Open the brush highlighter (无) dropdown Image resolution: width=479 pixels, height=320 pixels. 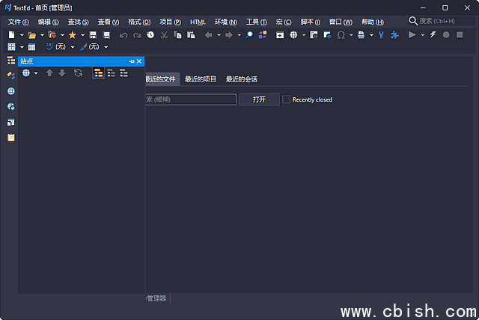pyautogui.click(x=106, y=47)
